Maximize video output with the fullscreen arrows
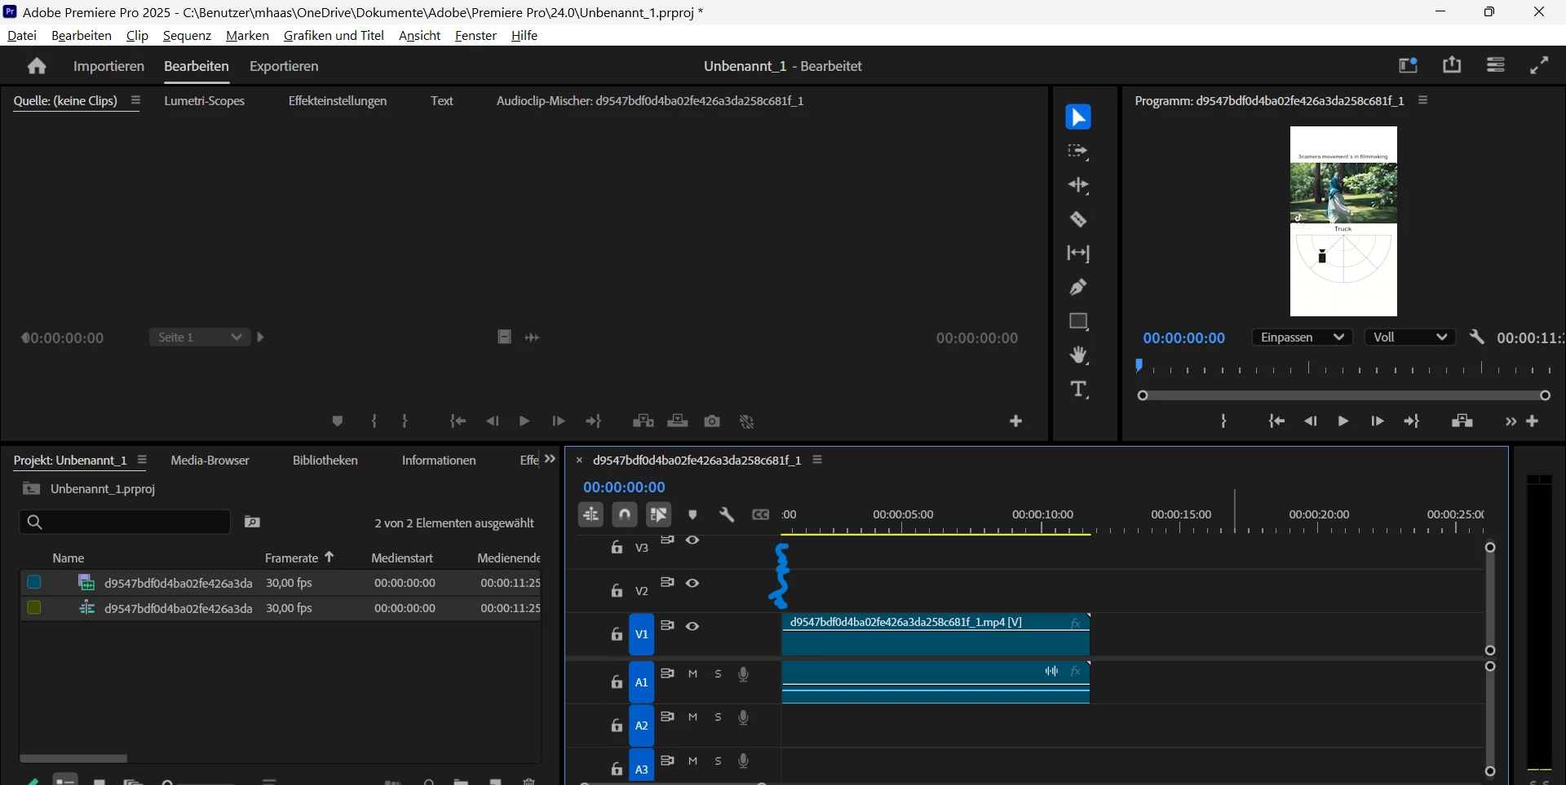Viewport: 1566px width, 785px height. coord(1539,65)
